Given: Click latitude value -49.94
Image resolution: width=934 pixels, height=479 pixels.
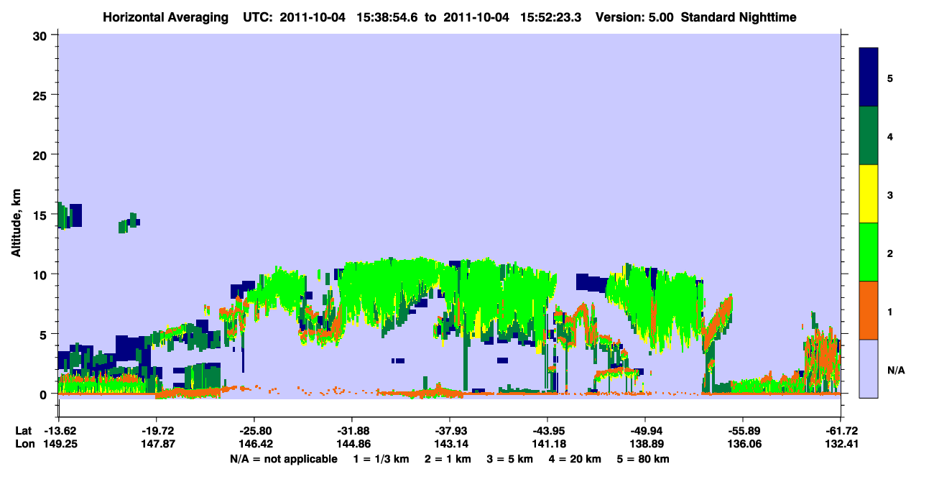Looking at the screenshot, I should 645,431.
